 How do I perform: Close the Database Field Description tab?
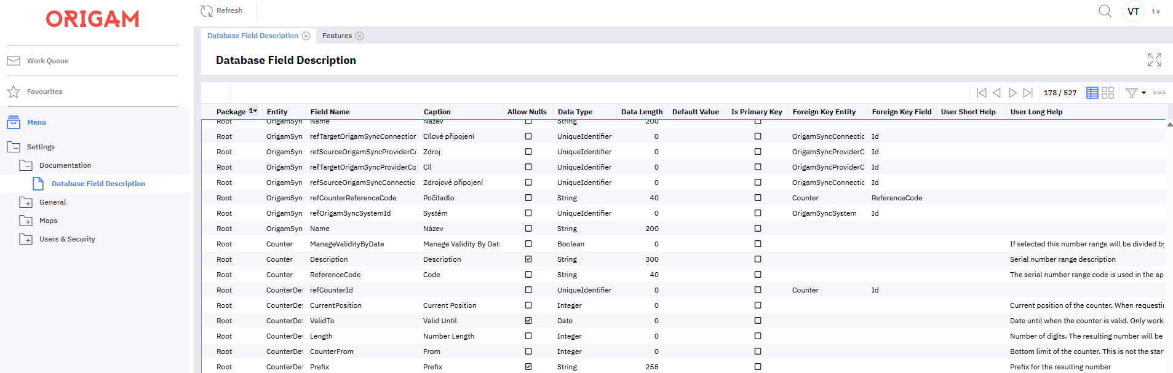[306, 36]
